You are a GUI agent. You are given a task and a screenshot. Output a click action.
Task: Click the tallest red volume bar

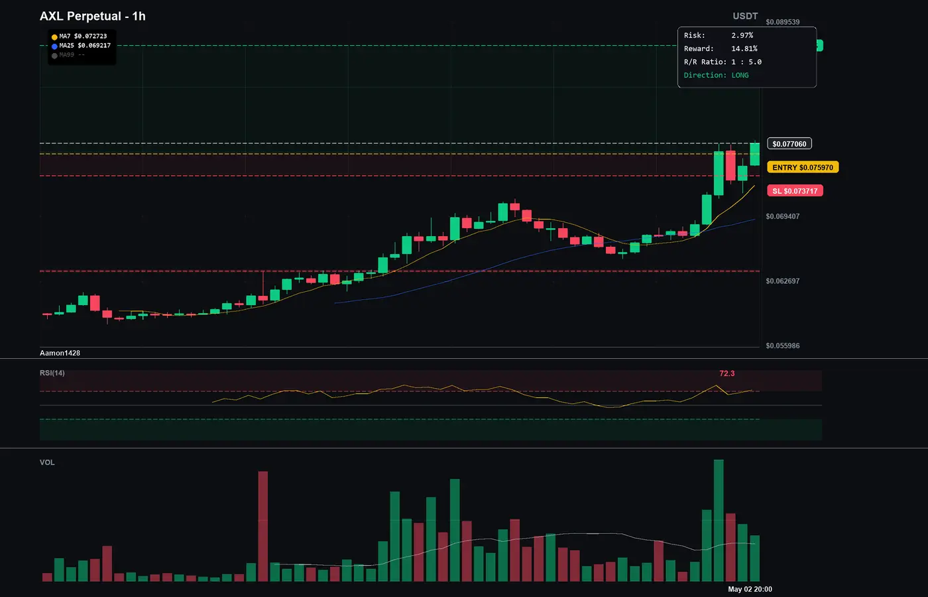click(x=263, y=527)
